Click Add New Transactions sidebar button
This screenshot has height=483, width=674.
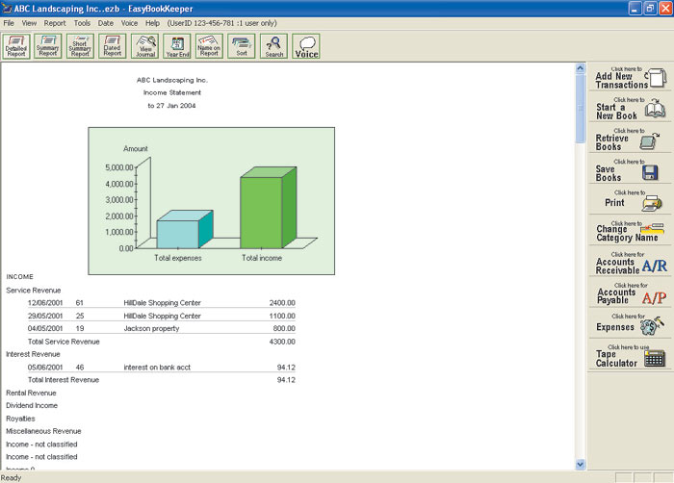[631, 79]
